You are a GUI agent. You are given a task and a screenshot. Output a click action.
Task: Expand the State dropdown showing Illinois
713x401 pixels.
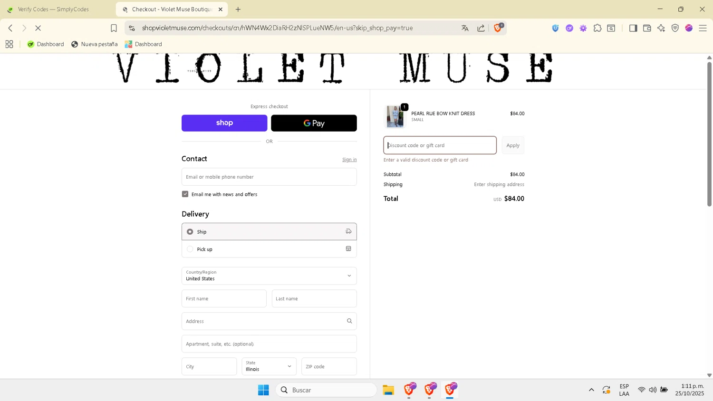point(269,366)
